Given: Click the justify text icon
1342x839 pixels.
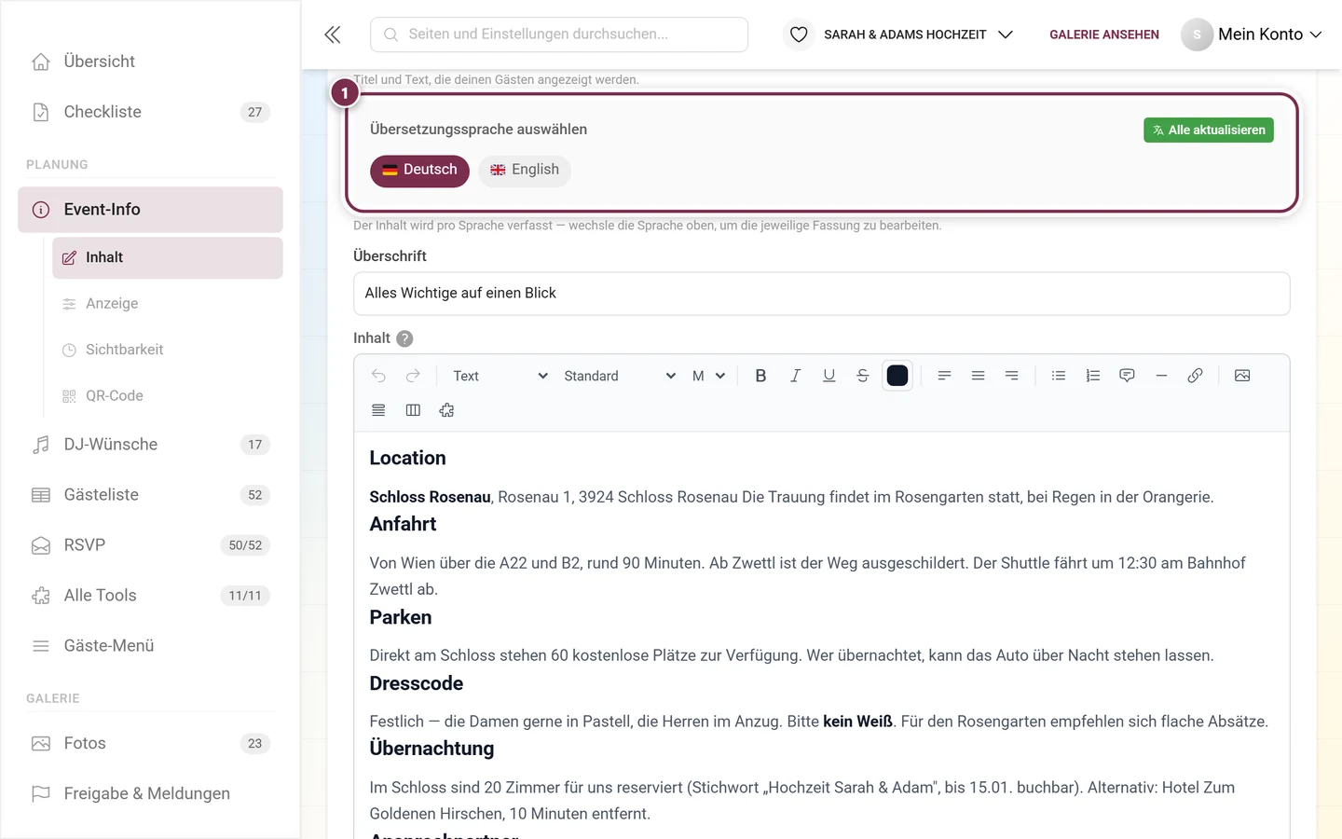Looking at the screenshot, I should coord(378,410).
